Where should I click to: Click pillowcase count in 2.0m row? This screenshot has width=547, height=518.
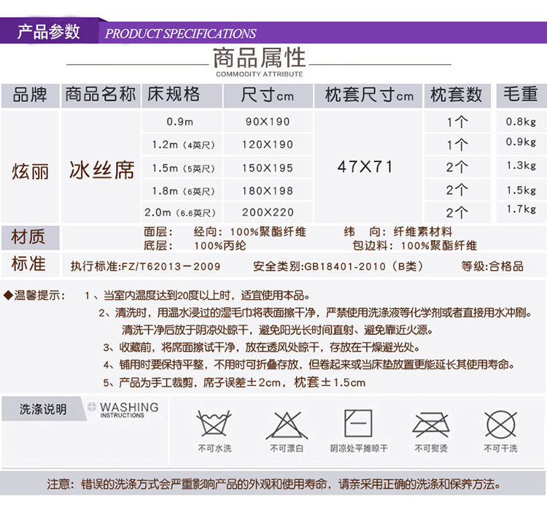pos(457,212)
